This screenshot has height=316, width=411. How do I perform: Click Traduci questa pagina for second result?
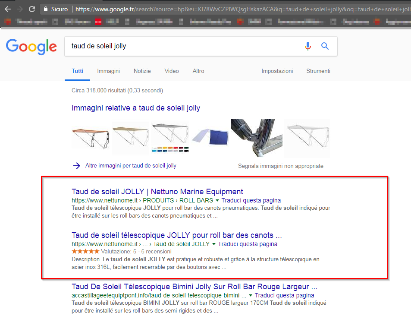(x=248, y=244)
